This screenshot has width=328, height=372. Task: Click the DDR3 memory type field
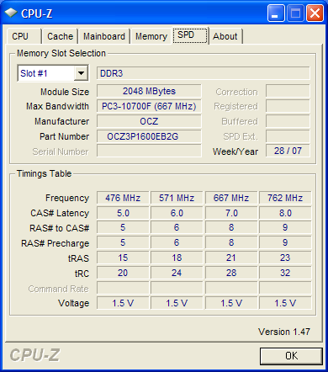click(x=204, y=73)
